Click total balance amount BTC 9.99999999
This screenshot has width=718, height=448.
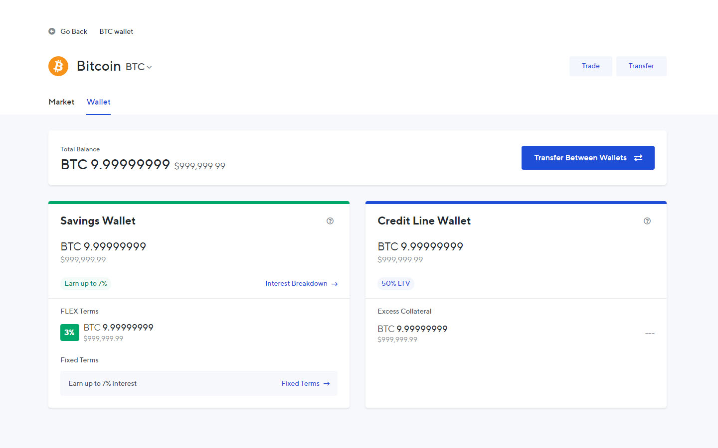coord(115,164)
